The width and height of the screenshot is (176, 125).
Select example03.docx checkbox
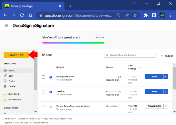tap(44, 77)
